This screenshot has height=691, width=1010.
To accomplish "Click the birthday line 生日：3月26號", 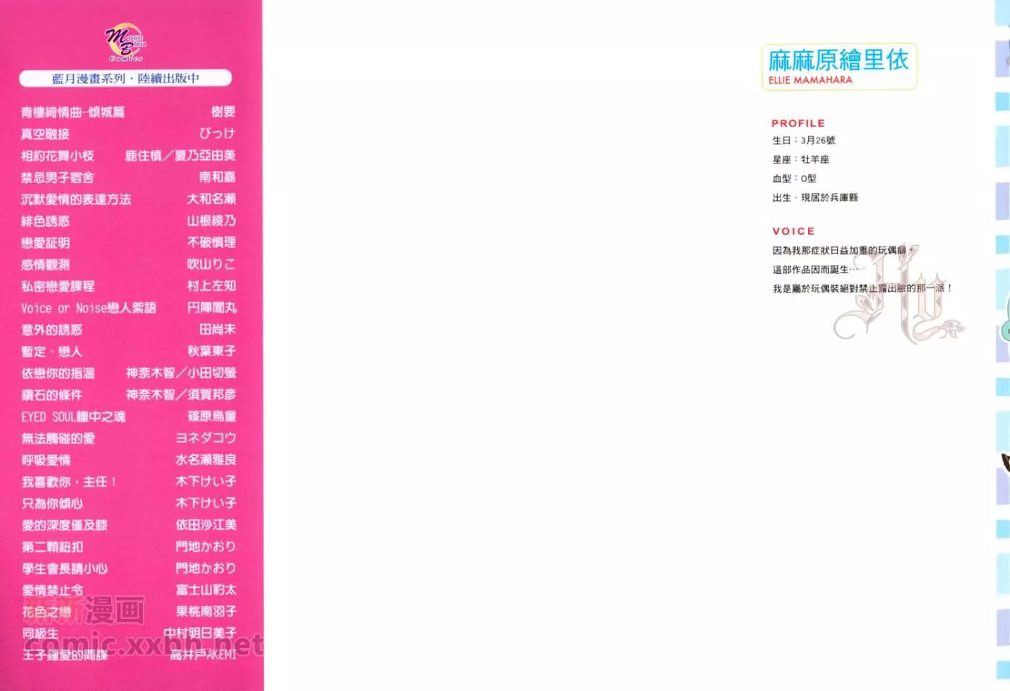I will (x=804, y=141).
